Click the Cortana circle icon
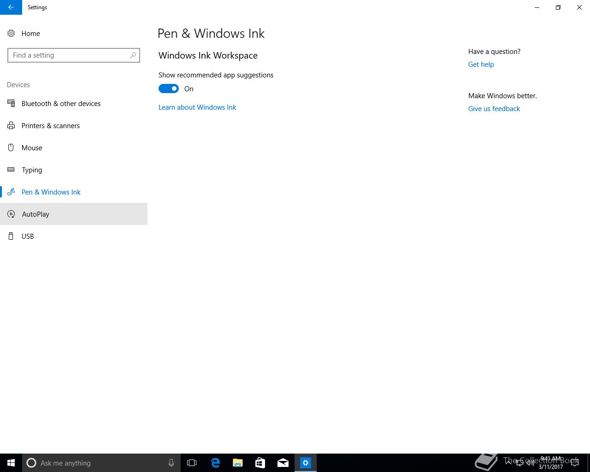 click(x=31, y=463)
